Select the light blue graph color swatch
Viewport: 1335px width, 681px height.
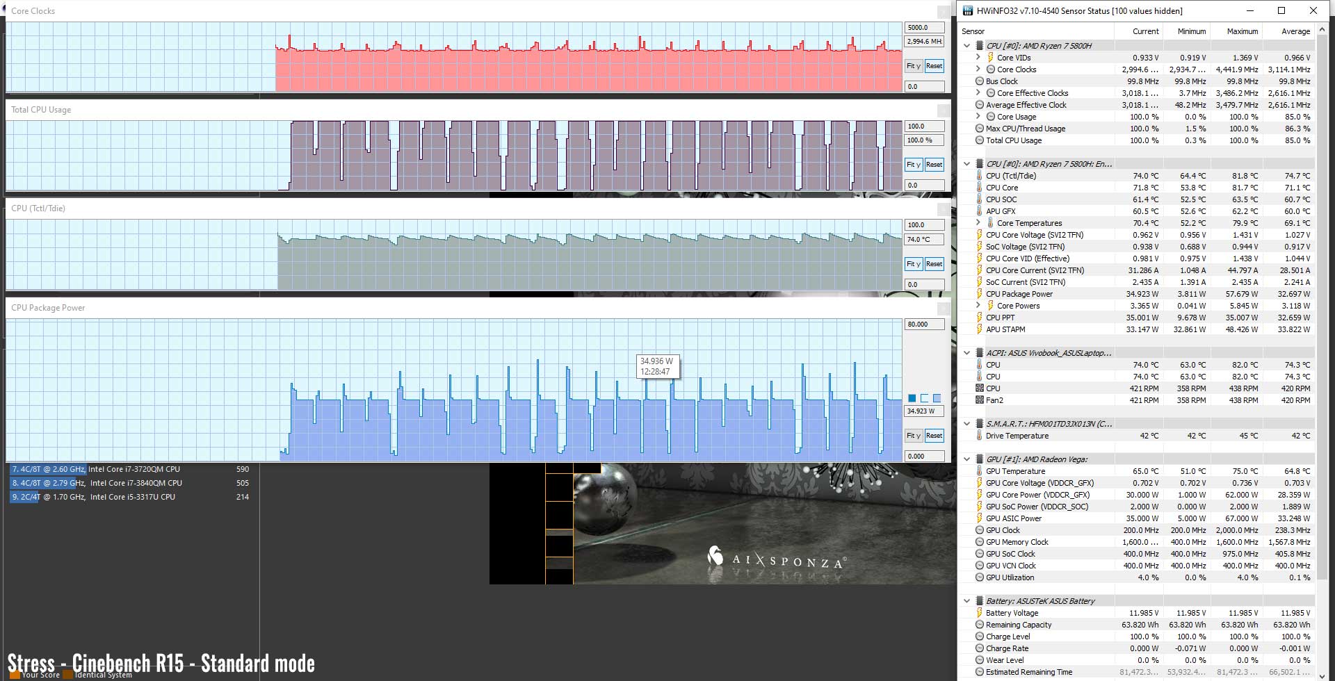point(937,398)
